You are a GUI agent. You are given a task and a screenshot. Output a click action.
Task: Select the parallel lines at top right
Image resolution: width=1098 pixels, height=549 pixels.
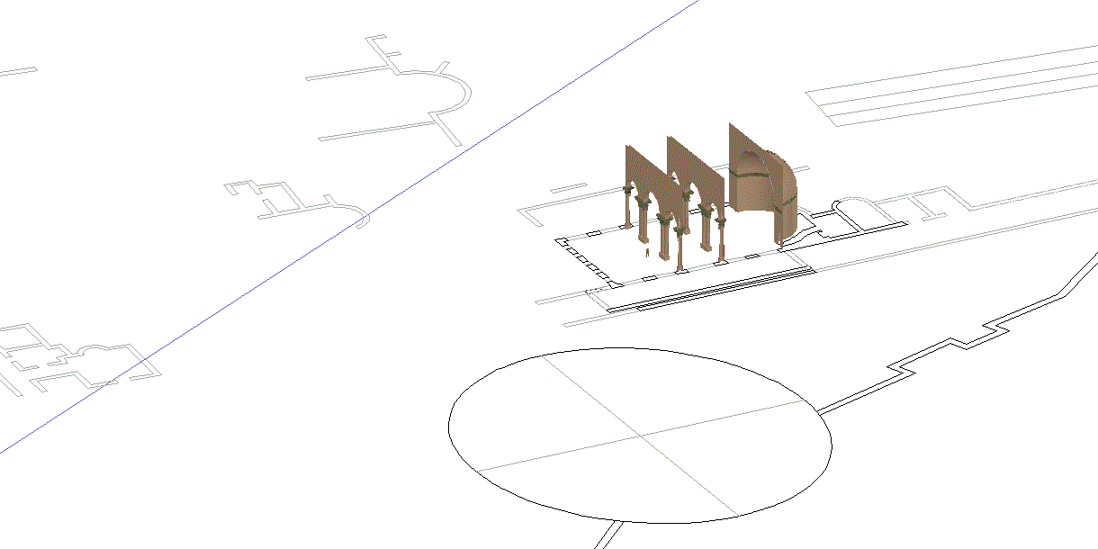coord(945,90)
